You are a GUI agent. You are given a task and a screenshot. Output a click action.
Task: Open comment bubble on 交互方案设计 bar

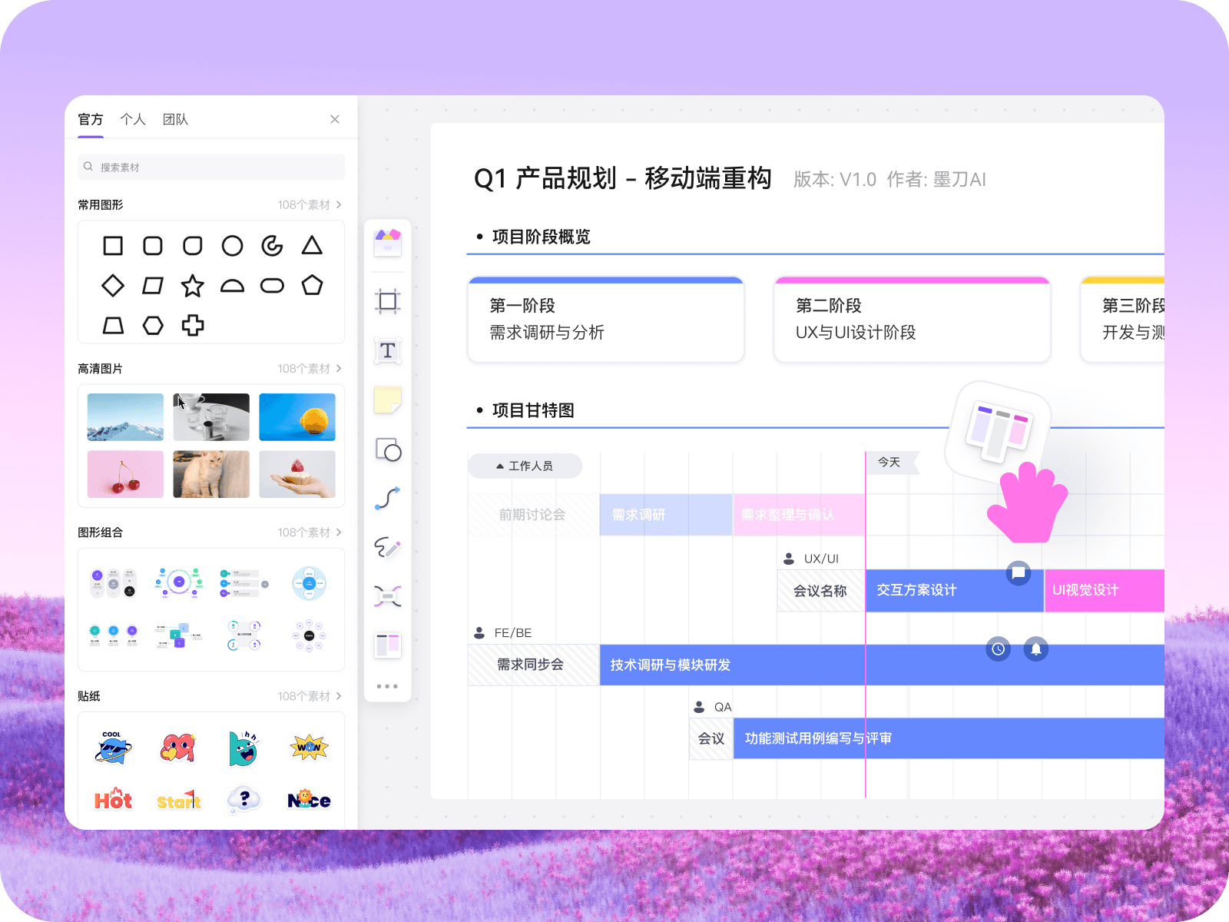click(1019, 572)
